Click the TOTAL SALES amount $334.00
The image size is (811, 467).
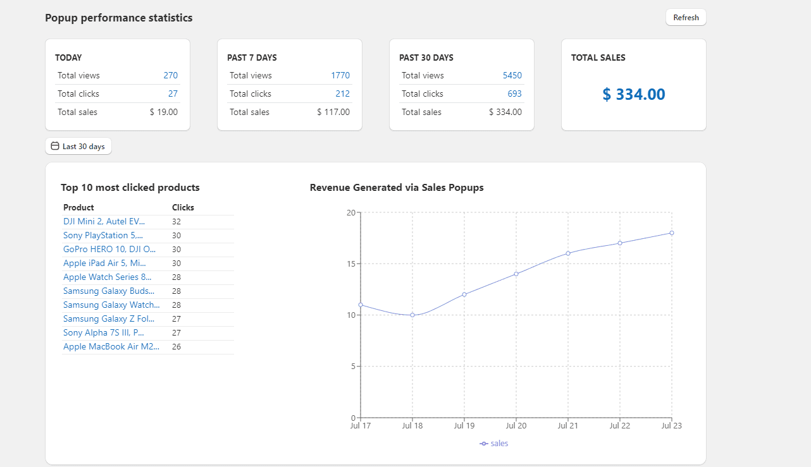(633, 94)
